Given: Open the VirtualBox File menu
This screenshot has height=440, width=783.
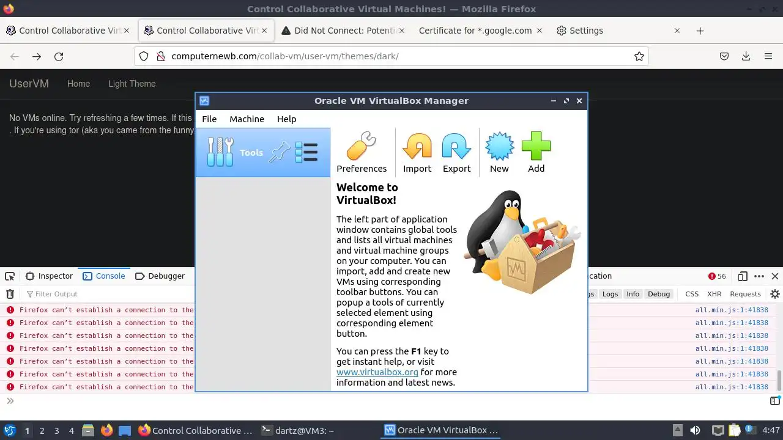Looking at the screenshot, I should [209, 119].
